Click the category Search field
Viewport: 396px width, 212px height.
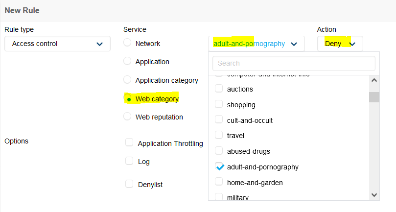(x=294, y=63)
